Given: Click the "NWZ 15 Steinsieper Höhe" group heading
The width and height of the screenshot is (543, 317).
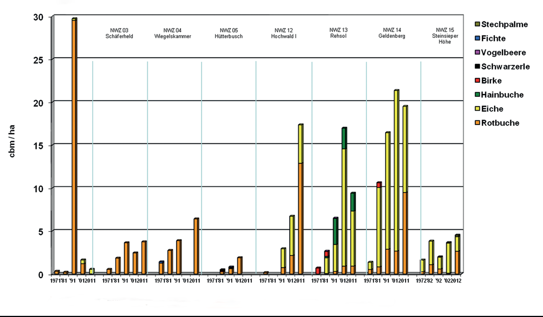Looking at the screenshot, I should click(445, 35).
